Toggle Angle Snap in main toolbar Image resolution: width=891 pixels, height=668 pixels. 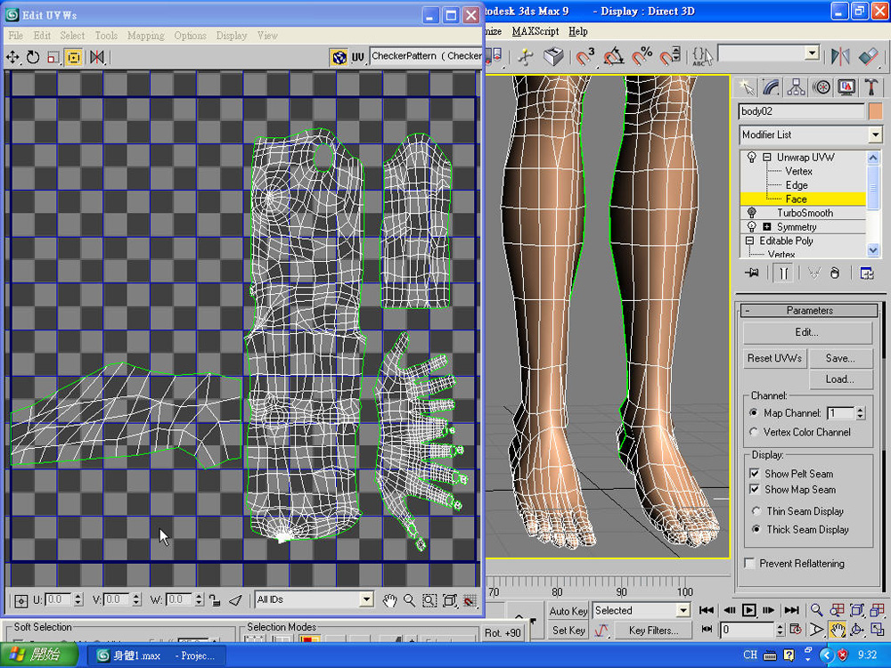click(x=614, y=56)
